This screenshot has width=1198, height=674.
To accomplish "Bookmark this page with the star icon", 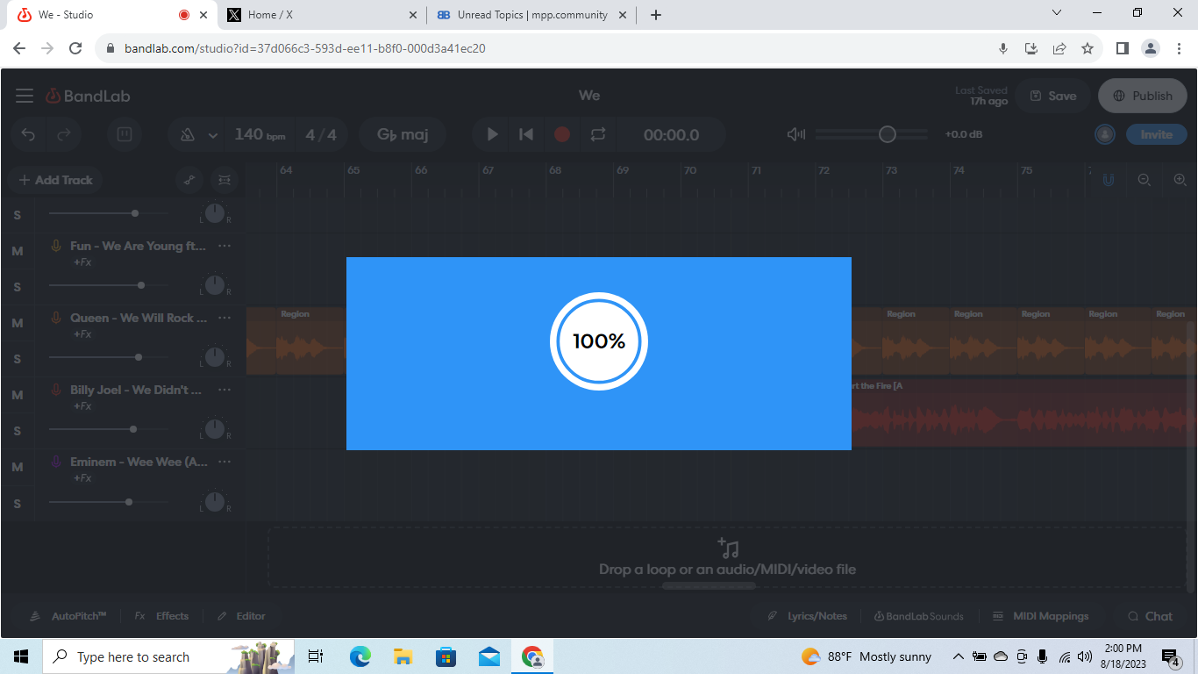I will [x=1087, y=48].
